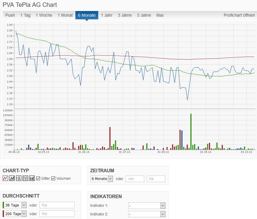Switch to the 3 Jahre tab
257x219 pixels.
coord(125,15)
